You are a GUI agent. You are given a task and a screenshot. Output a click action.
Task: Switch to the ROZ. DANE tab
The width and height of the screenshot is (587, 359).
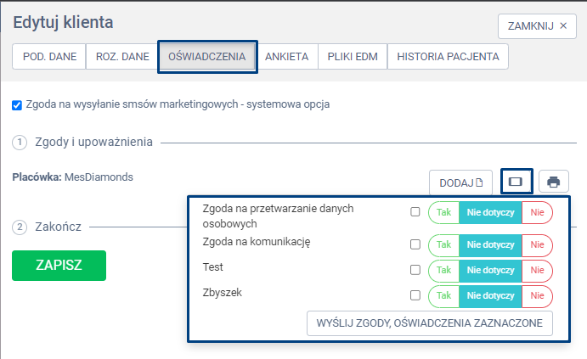tap(121, 57)
